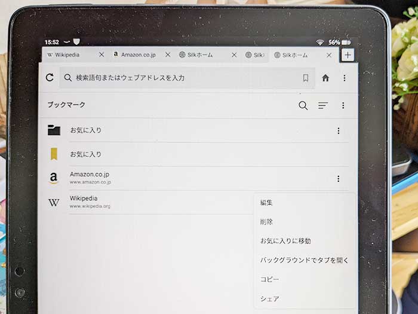Close the first Silkホーム tab
The image size is (418, 314).
(234, 55)
